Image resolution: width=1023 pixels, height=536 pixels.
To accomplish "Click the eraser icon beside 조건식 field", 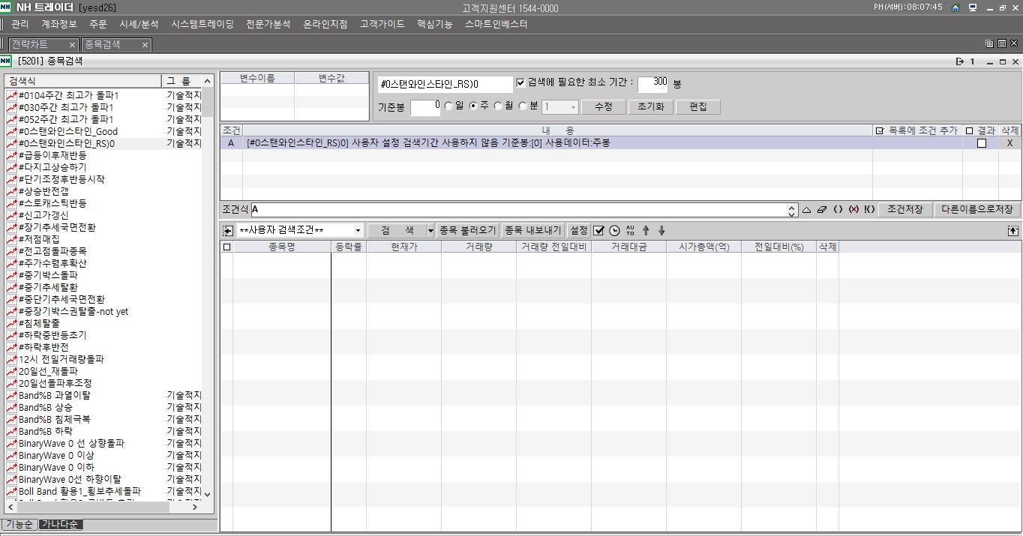I will click(x=823, y=210).
